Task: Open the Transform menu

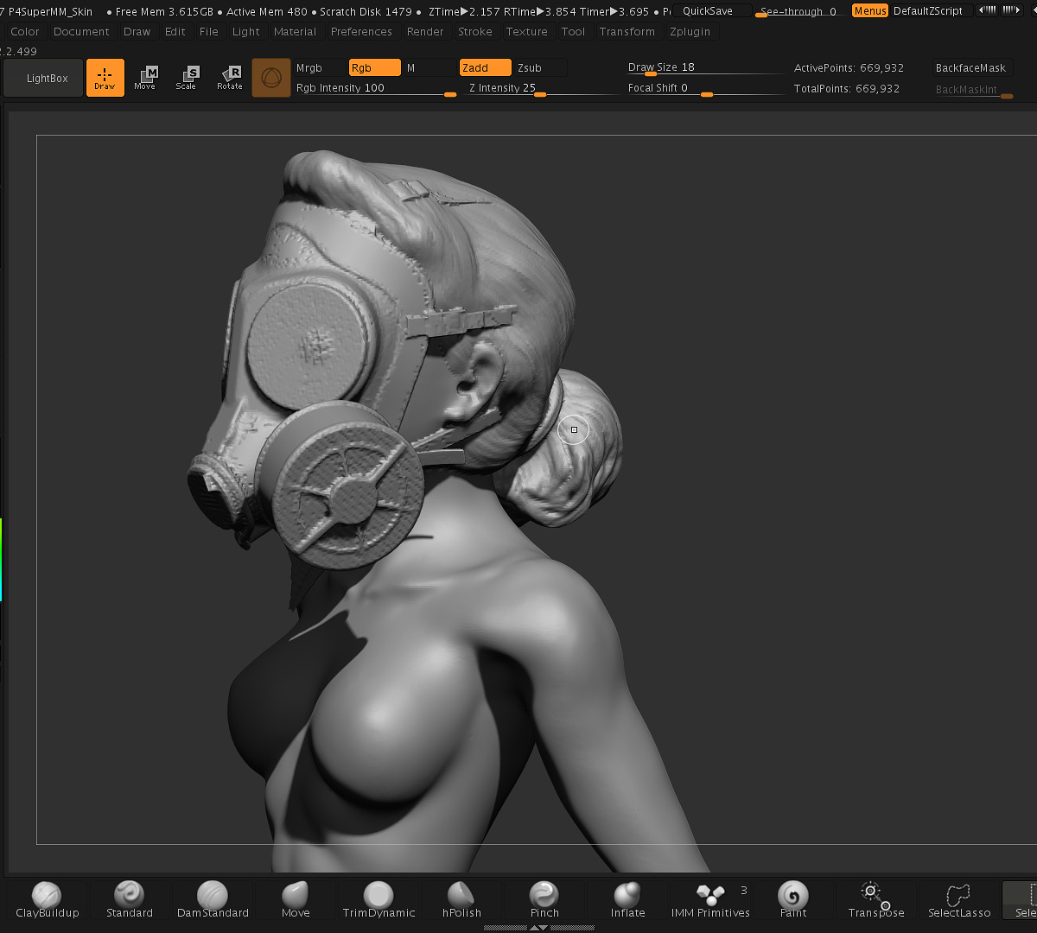Action: [x=627, y=31]
